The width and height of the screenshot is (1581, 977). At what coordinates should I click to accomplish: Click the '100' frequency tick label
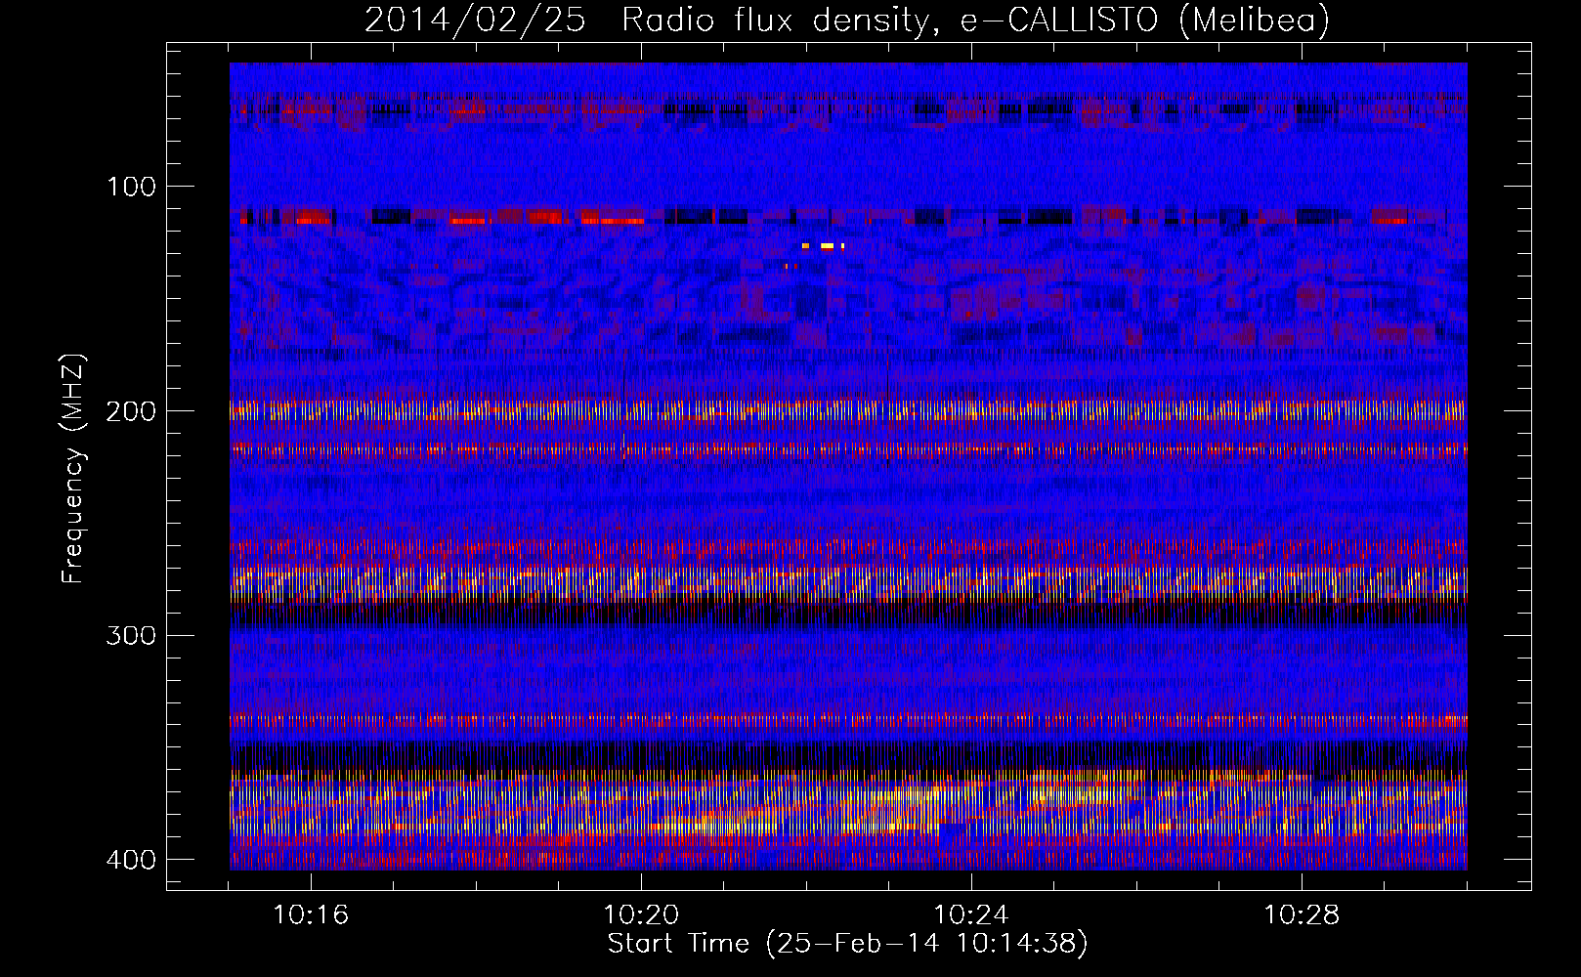131,187
